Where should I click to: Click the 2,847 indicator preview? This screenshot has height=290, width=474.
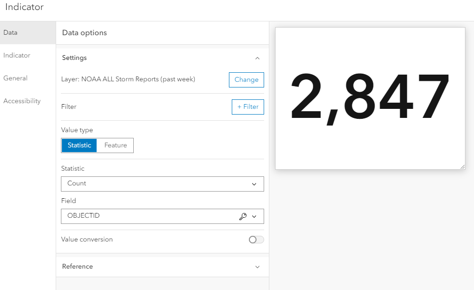(x=370, y=97)
